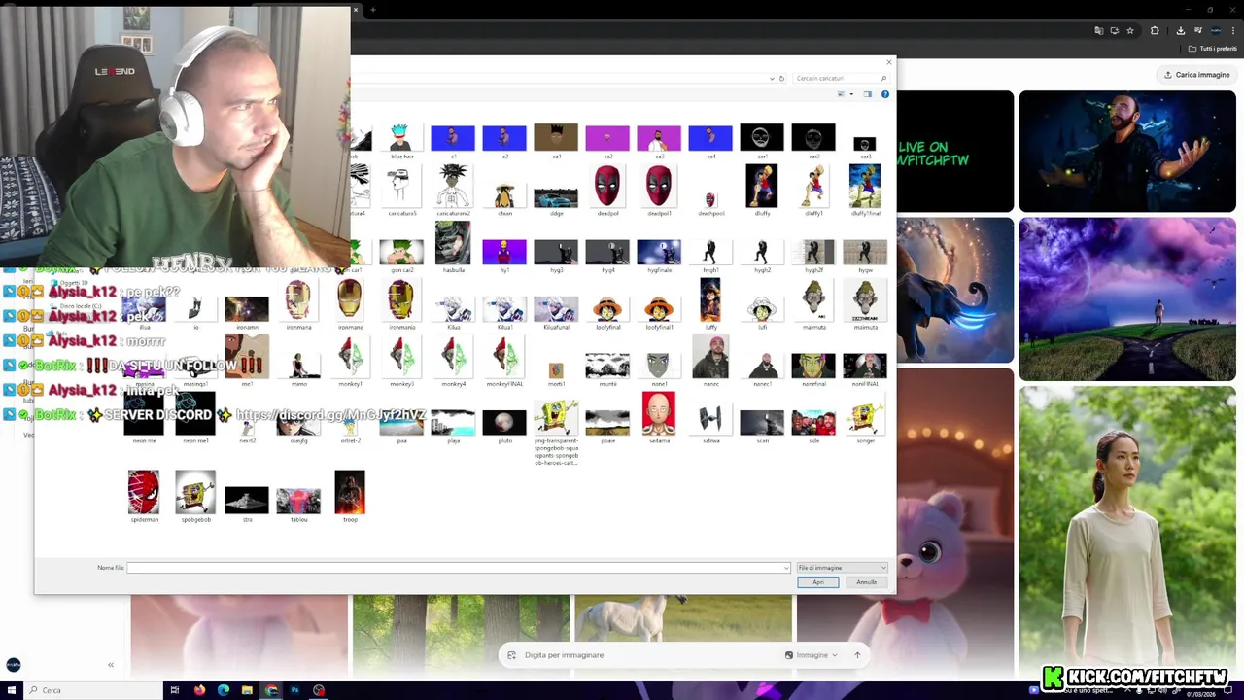Toggle the preview pane icon
Viewport: 1244px width, 700px height.
[868, 94]
